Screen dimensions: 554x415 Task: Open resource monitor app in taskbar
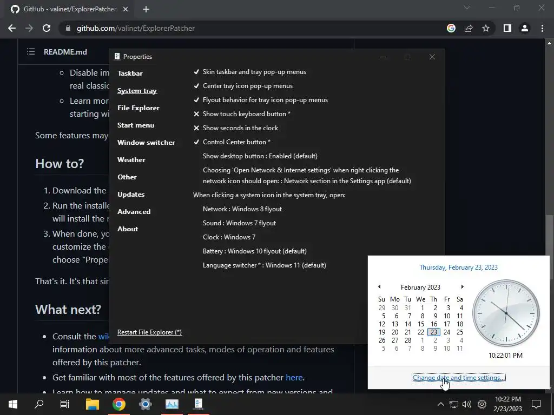(x=172, y=404)
